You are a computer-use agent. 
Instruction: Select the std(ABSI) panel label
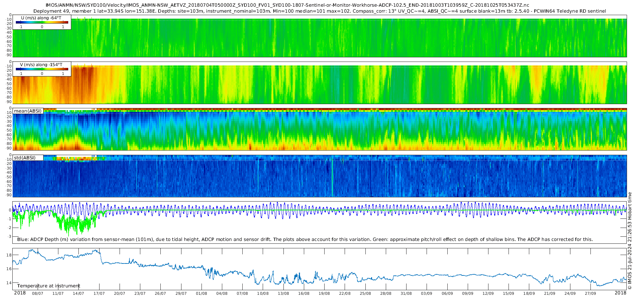pos(28,158)
